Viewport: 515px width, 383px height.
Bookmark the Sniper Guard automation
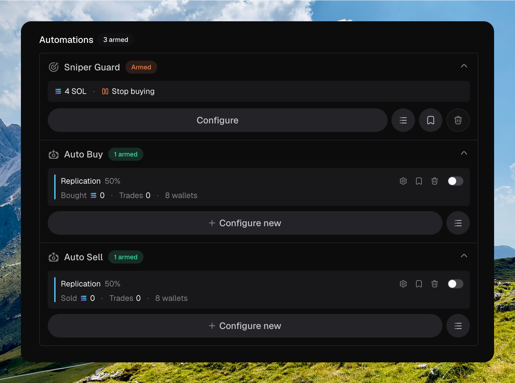(431, 120)
